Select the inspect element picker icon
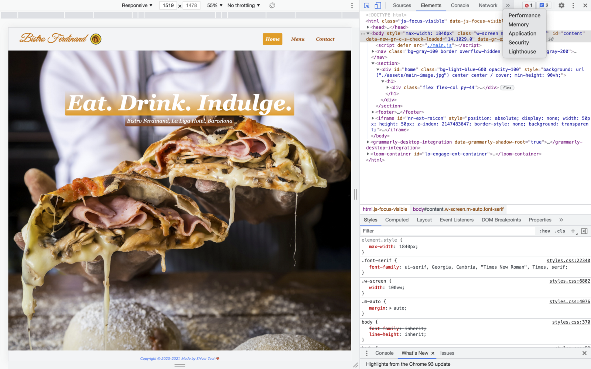 pos(367,6)
